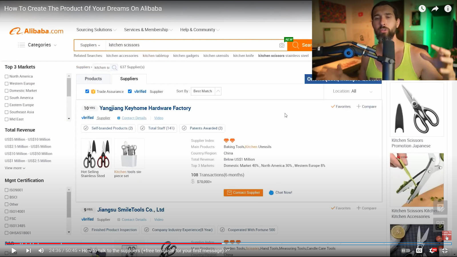Open the Suppliers search type dropdown
The width and height of the screenshot is (457, 257).
coord(90,45)
